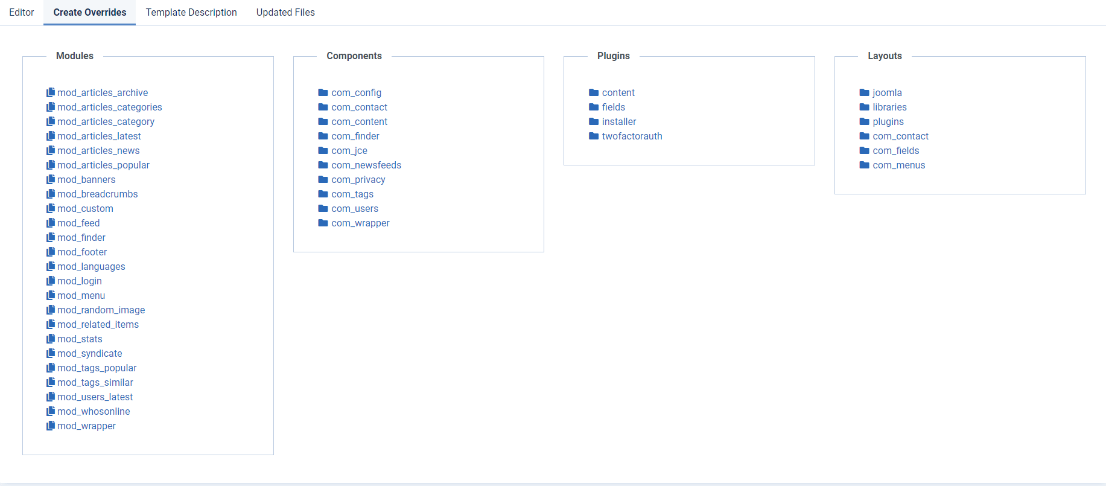1106x486 pixels.
Task: Click the folder icon beside com_menus
Action: 865,165
